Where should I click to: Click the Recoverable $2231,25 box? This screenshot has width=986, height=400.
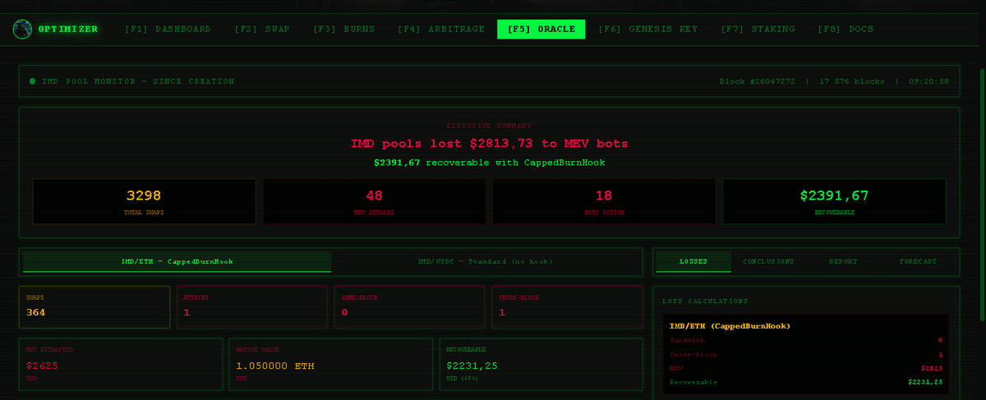coord(541,364)
